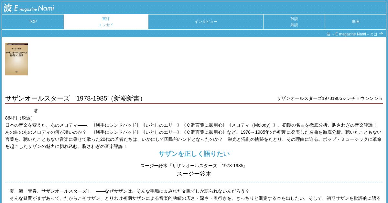The image size is (388, 203).
Task: Click the heading サザンを正しく語りたい
Action: point(194,154)
